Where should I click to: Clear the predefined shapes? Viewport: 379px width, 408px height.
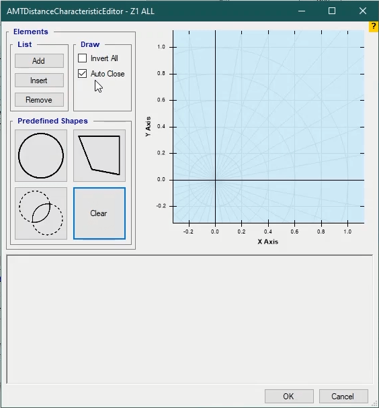click(x=99, y=213)
